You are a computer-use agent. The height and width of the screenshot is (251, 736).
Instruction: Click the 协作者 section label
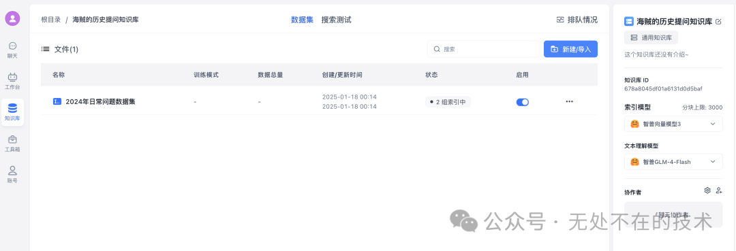click(x=633, y=192)
